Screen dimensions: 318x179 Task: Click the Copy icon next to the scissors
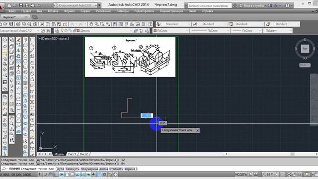[x=48, y=24]
